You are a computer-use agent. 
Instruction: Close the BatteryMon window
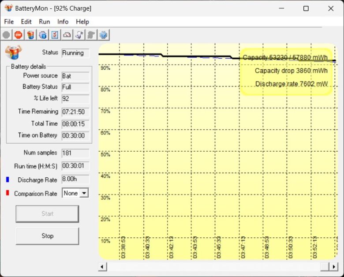pos(331,8)
